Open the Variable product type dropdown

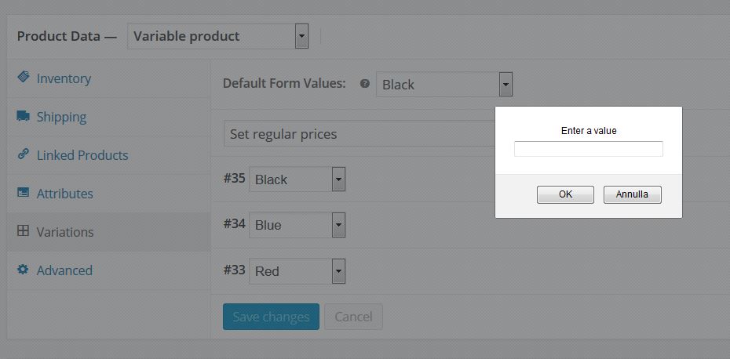pos(218,36)
